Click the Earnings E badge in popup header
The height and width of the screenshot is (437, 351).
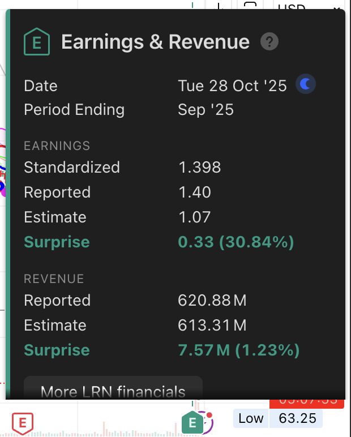point(37,42)
